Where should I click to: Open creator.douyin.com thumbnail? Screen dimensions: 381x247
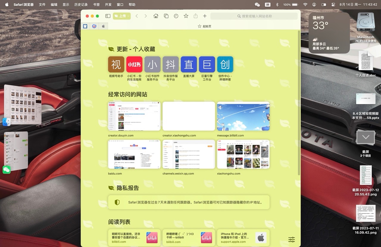(x=134, y=116)
